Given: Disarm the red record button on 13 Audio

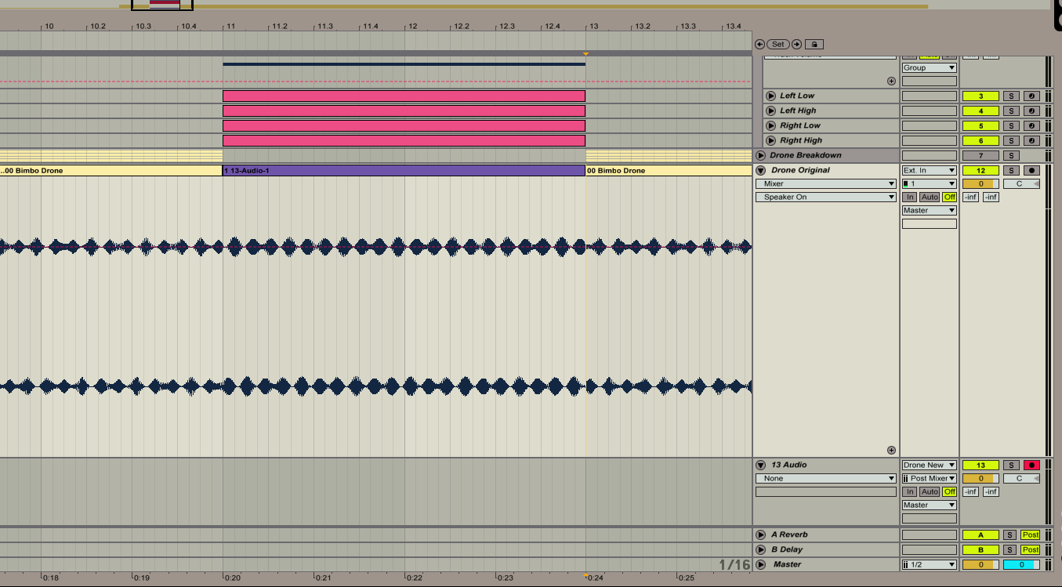Looking at the screenshot, I should [1031, 466].
